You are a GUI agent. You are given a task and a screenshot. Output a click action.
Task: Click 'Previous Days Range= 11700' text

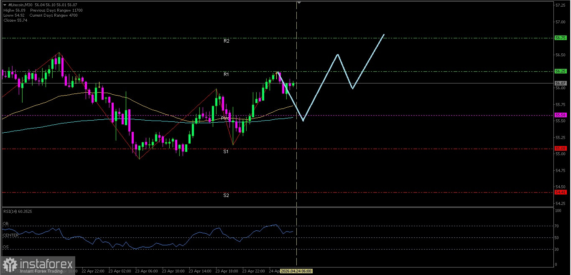click(56, 10)
